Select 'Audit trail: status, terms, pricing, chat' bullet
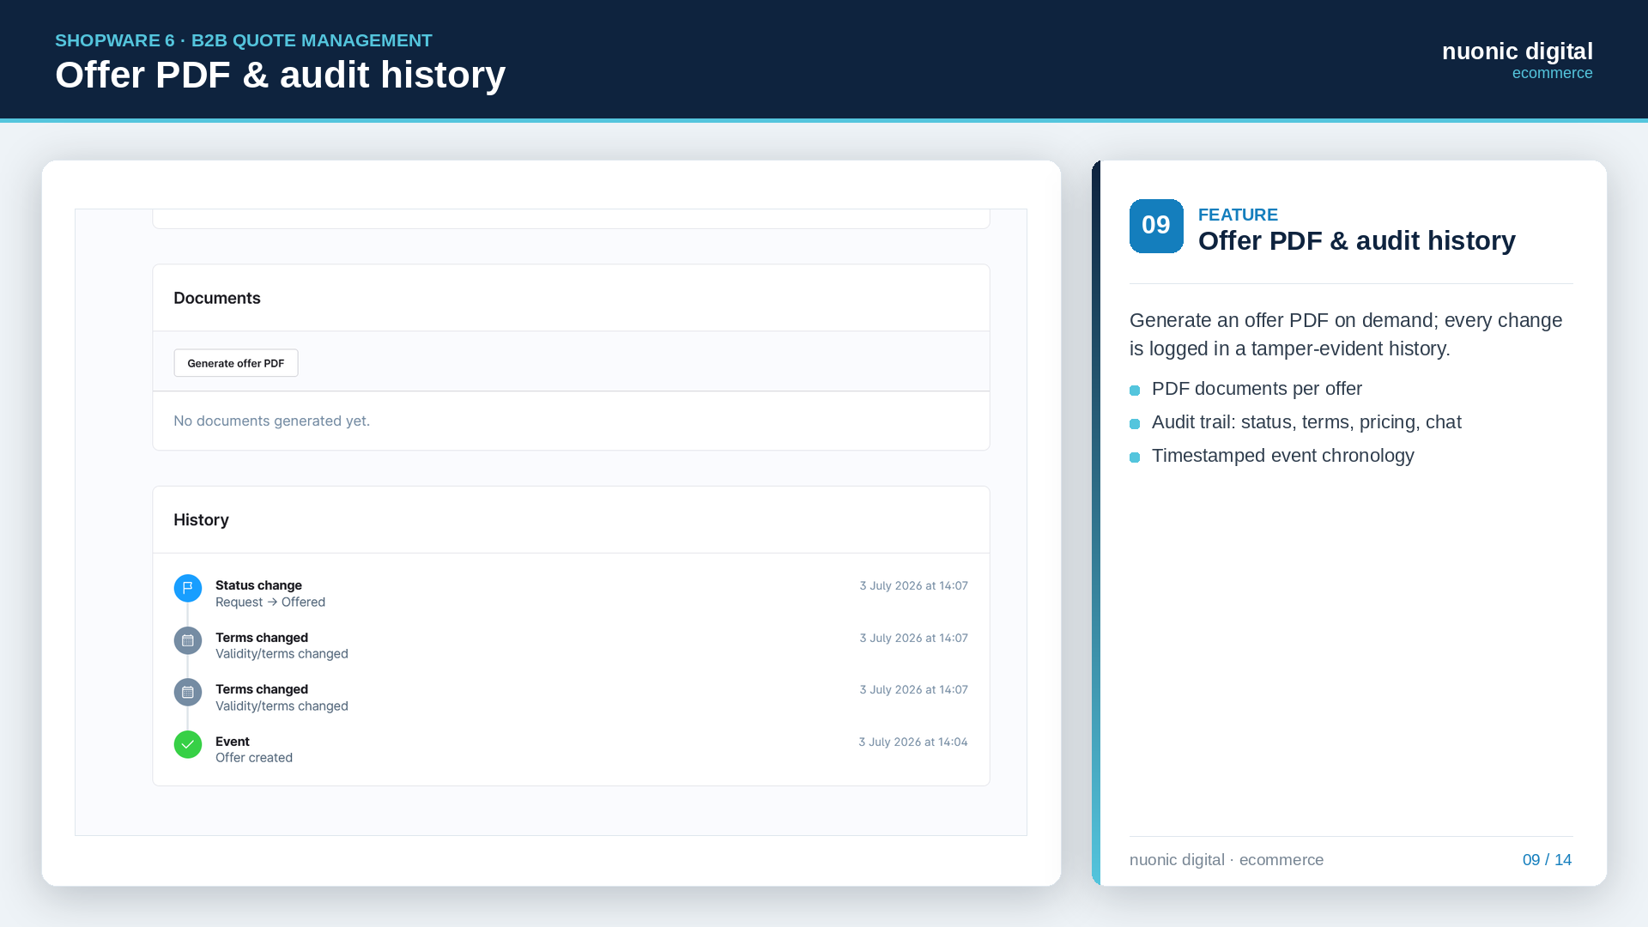The height and width of the screenshot is (927, 1648). pyautogui.click(x=1306, y=422)
